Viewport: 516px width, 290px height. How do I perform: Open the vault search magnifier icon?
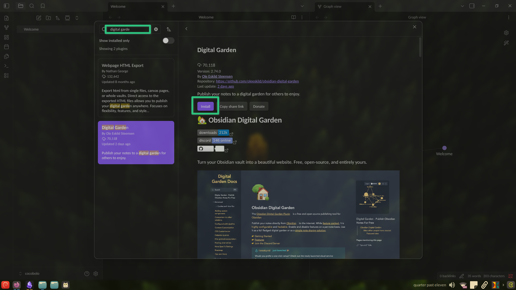(x=32, y=6)
